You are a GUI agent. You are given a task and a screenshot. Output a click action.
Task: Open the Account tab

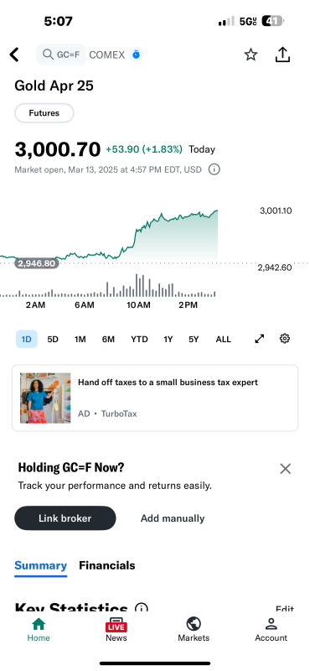[271, 629]
